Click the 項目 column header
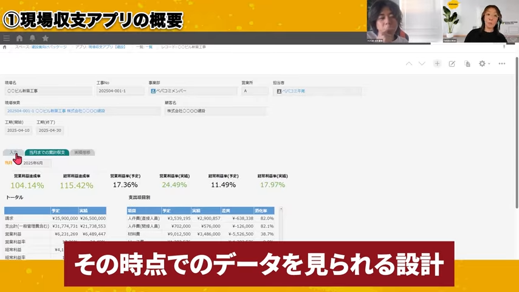 [144, 211]
